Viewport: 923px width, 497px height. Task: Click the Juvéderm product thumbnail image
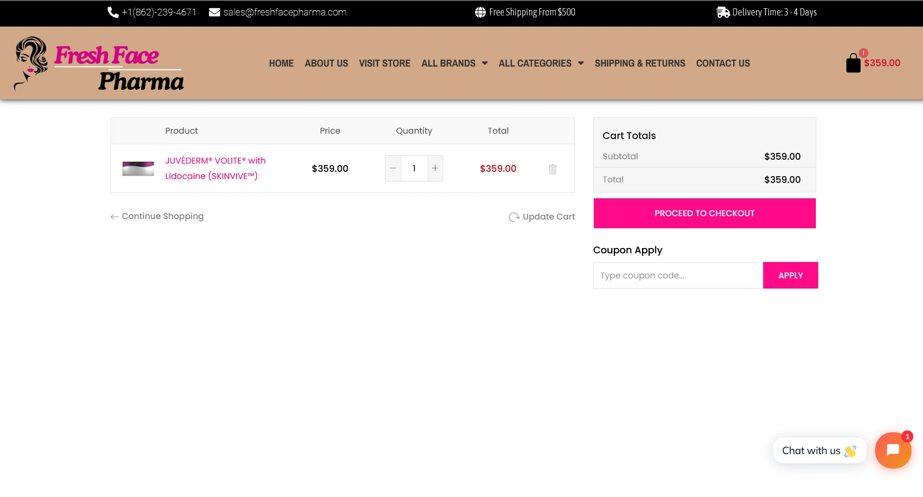pyautogui.click(x=138, y=169)
